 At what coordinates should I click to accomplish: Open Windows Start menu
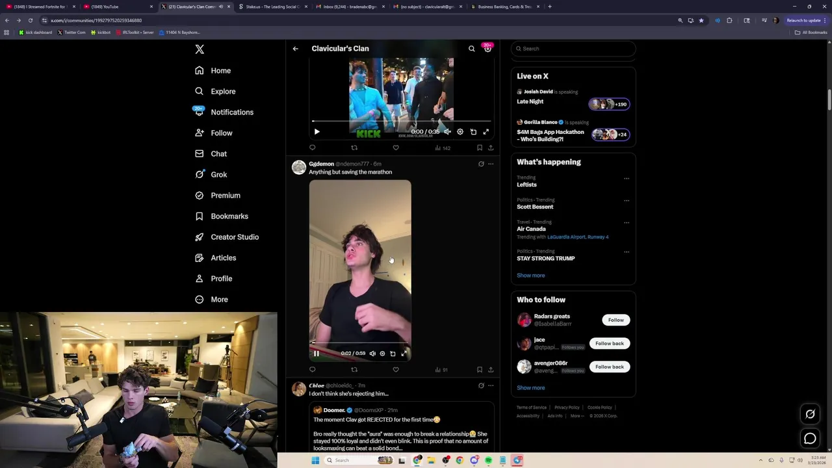coord(315,460)
